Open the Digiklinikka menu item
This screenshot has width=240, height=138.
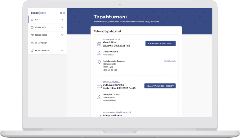click(x=48, y=35)
